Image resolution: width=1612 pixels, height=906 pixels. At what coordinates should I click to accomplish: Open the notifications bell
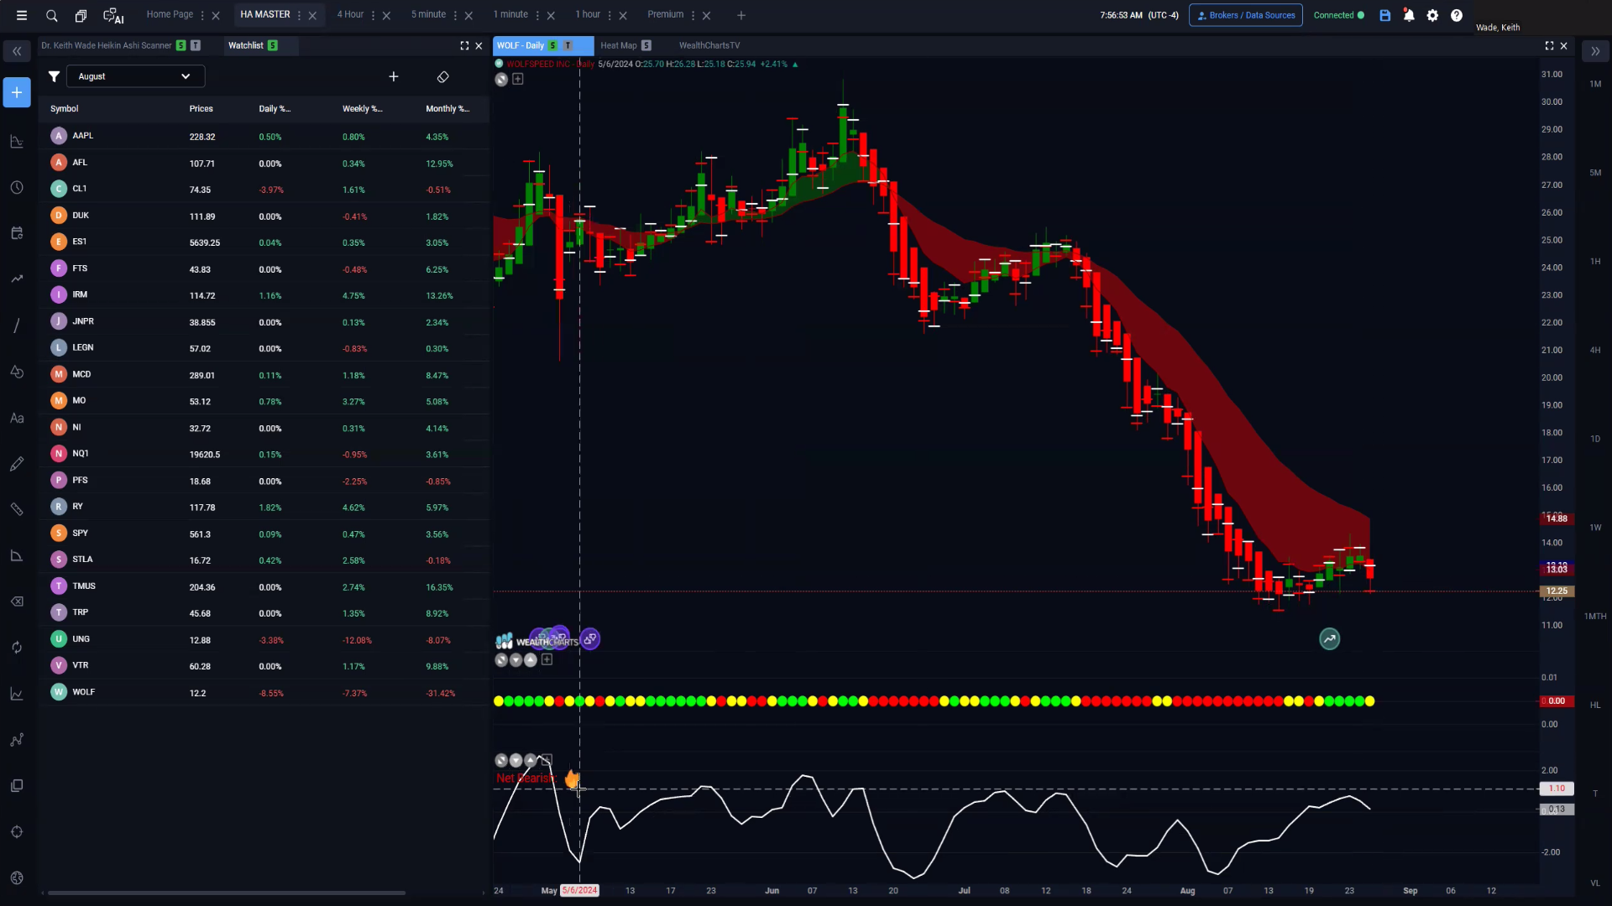pyautogui.click(x=1409, y=15)
